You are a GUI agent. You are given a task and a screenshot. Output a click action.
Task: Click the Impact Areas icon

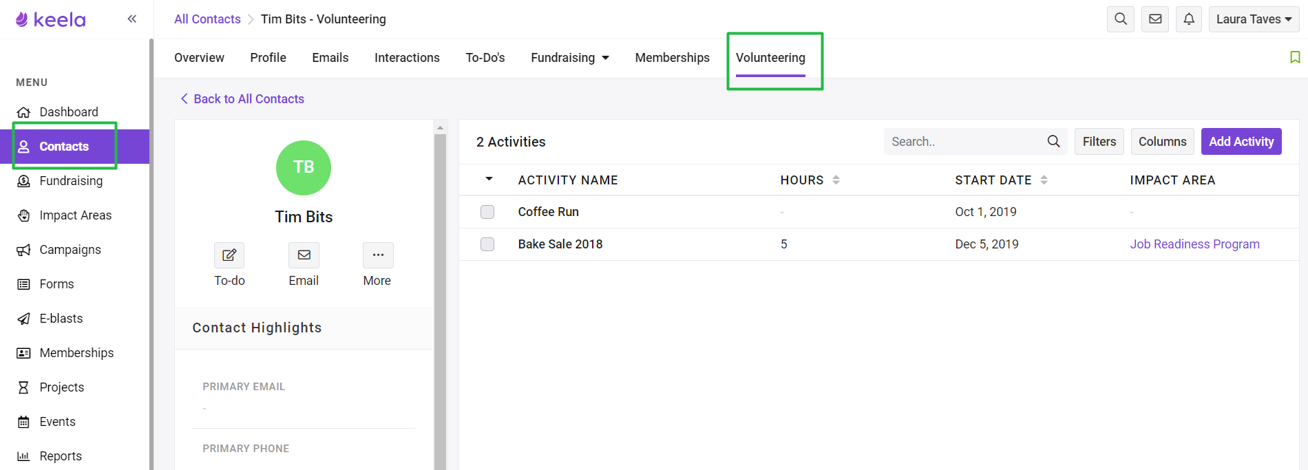pyautogui.click(x=23, y=215)
